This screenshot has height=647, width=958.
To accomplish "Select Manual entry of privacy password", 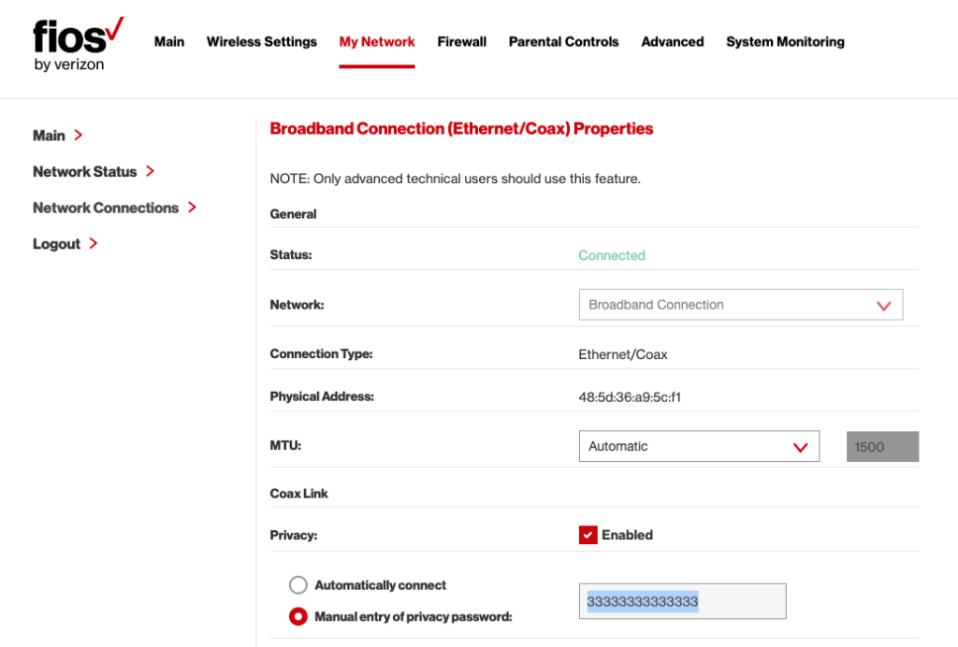I will tap(298, 616).
